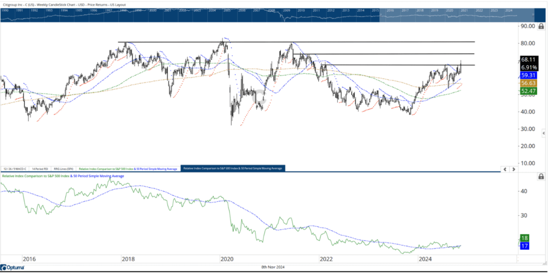The height and width of the screenshot is (273, 548).
Task: Click the blue 17 moving average value label
Action: click(525, 246)
